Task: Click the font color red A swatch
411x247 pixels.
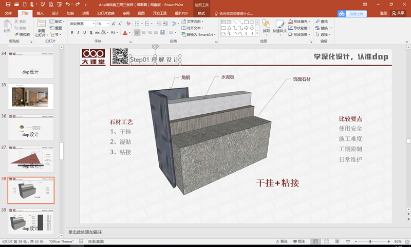Action: [125, 33]
